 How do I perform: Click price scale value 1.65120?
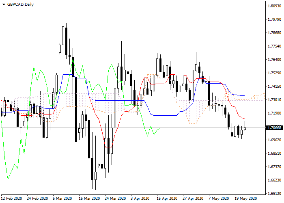[274, 194]
